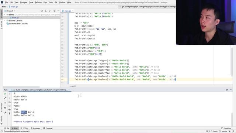Select 'Process finished with exit code 0' console text

coord(33,122)
